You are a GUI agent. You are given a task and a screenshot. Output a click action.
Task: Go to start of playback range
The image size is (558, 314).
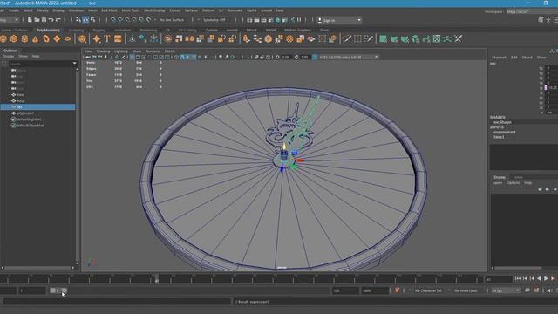click(x=518, y=278)
